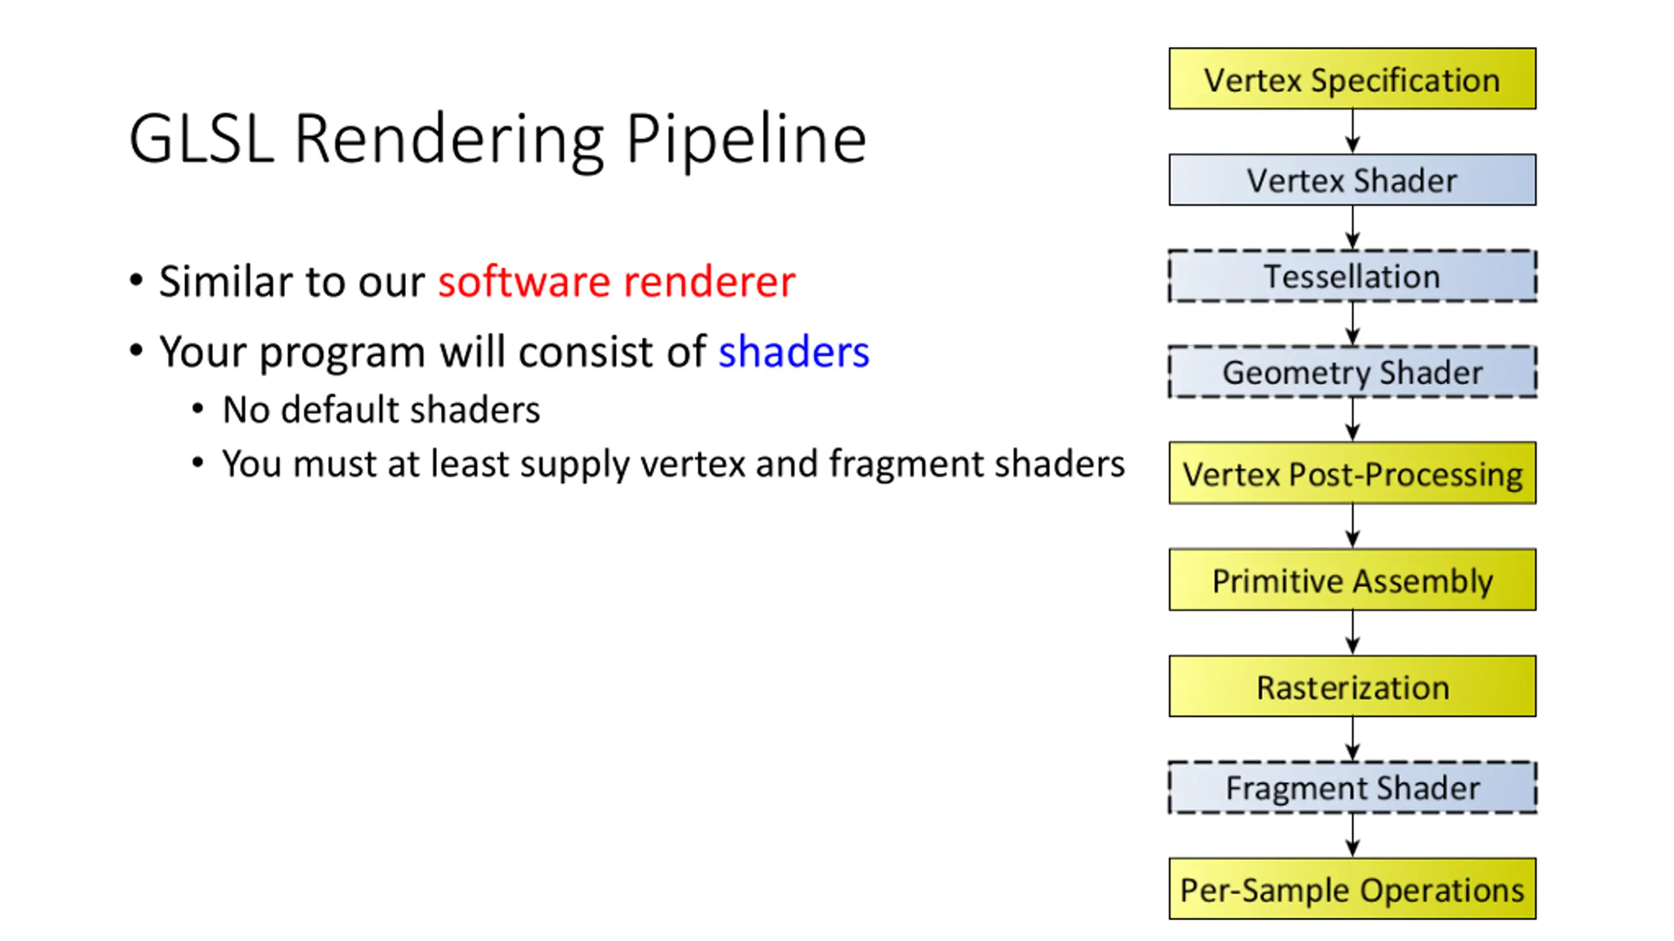This screenshot has height=941, width=1674.
Task: Click arrow between Tessellation and Geometry Shader
Action: click(1352, 323)
